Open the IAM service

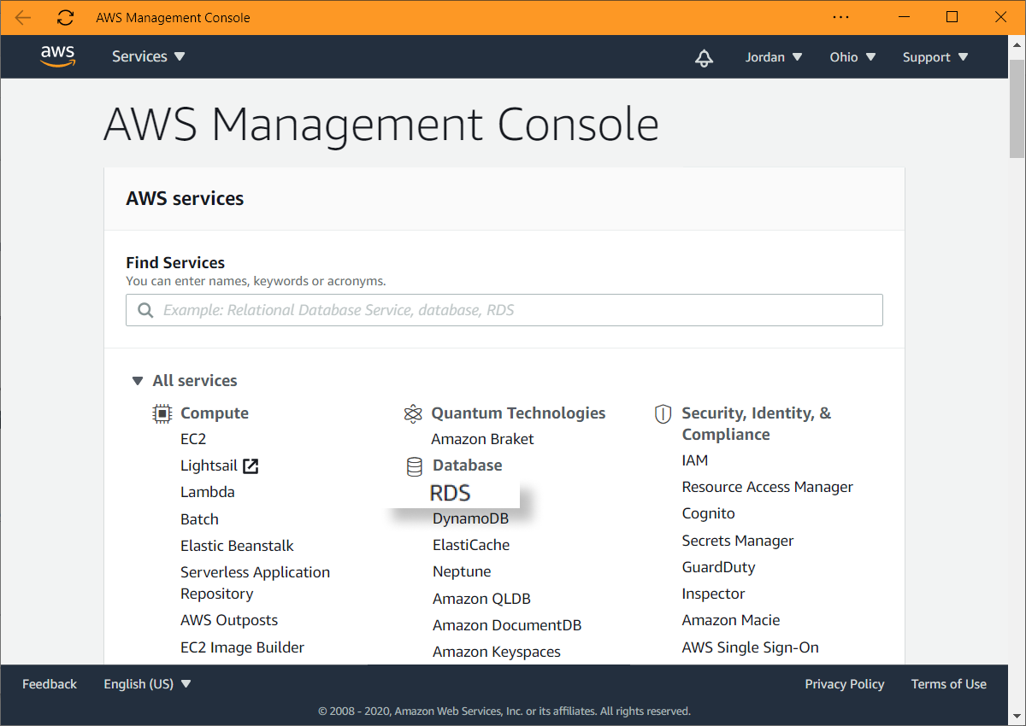point(695,460)
